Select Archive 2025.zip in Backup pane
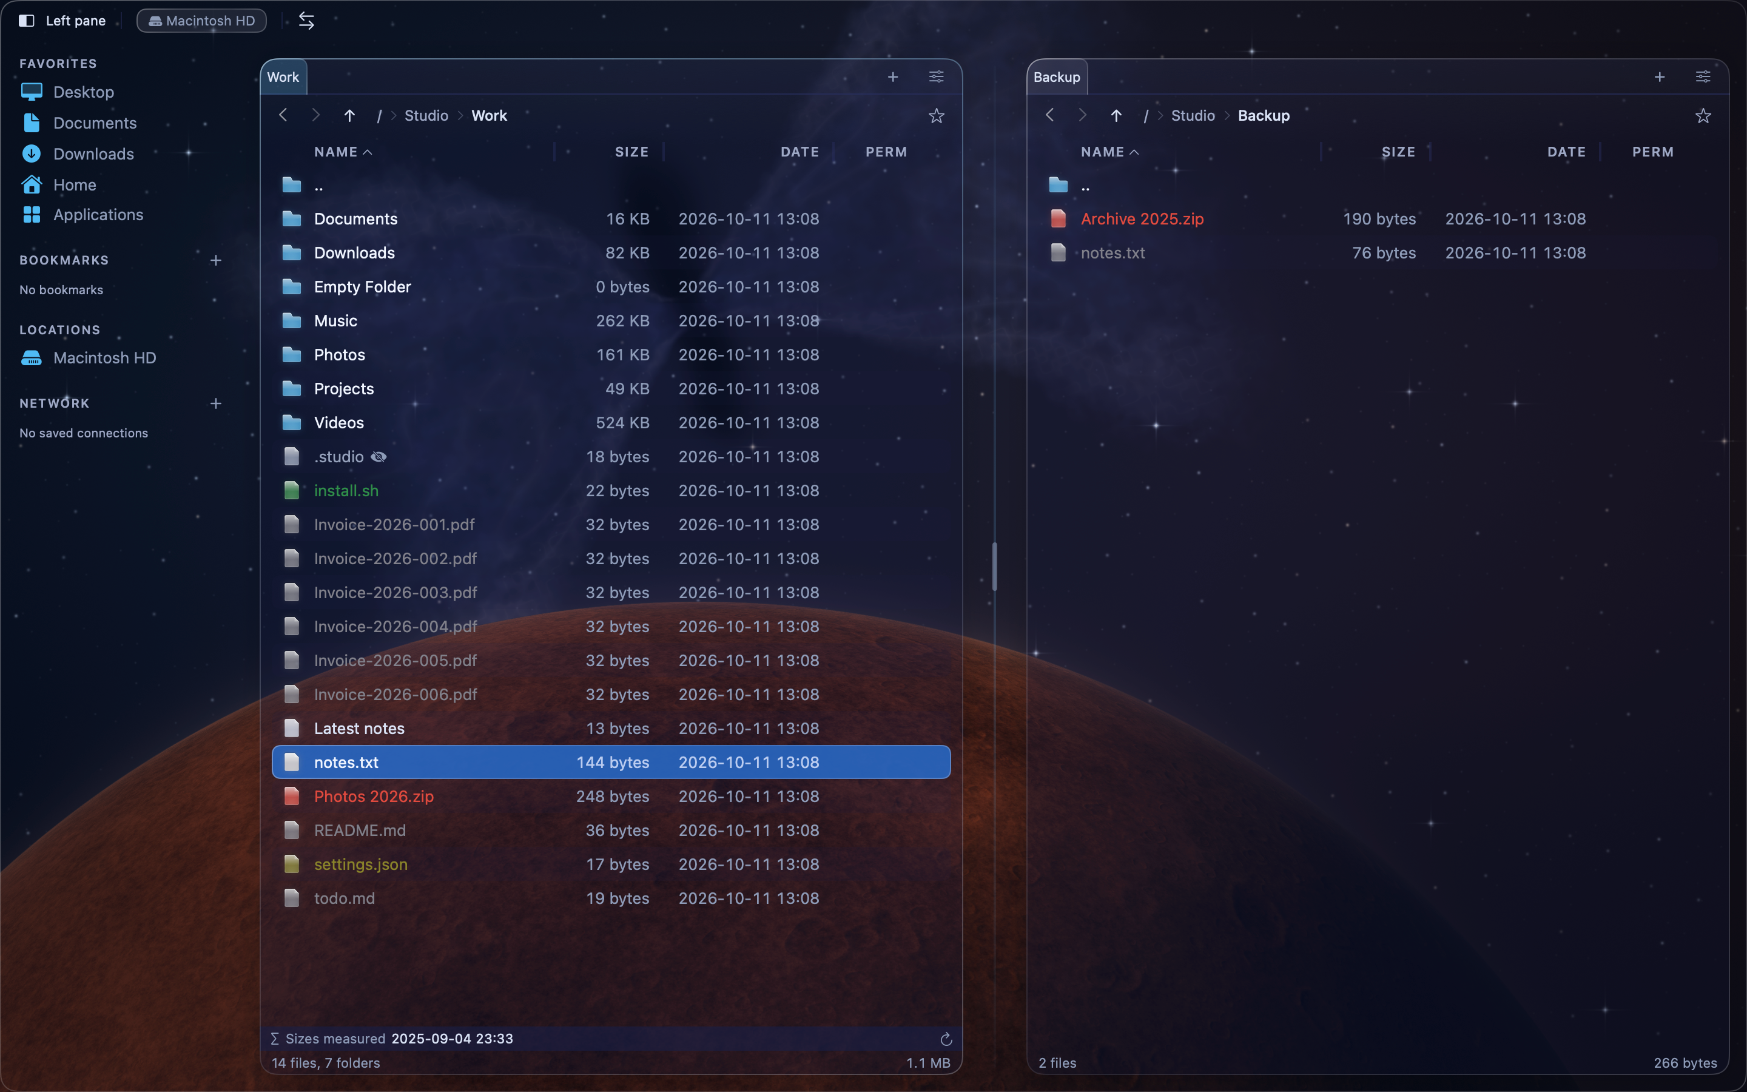 click(1378, 219)
